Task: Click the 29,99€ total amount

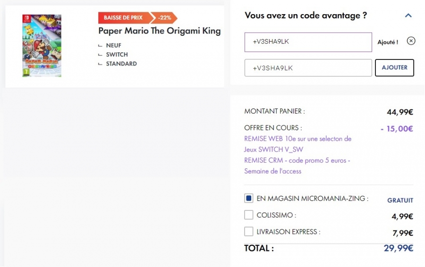Action: [398, 249]
